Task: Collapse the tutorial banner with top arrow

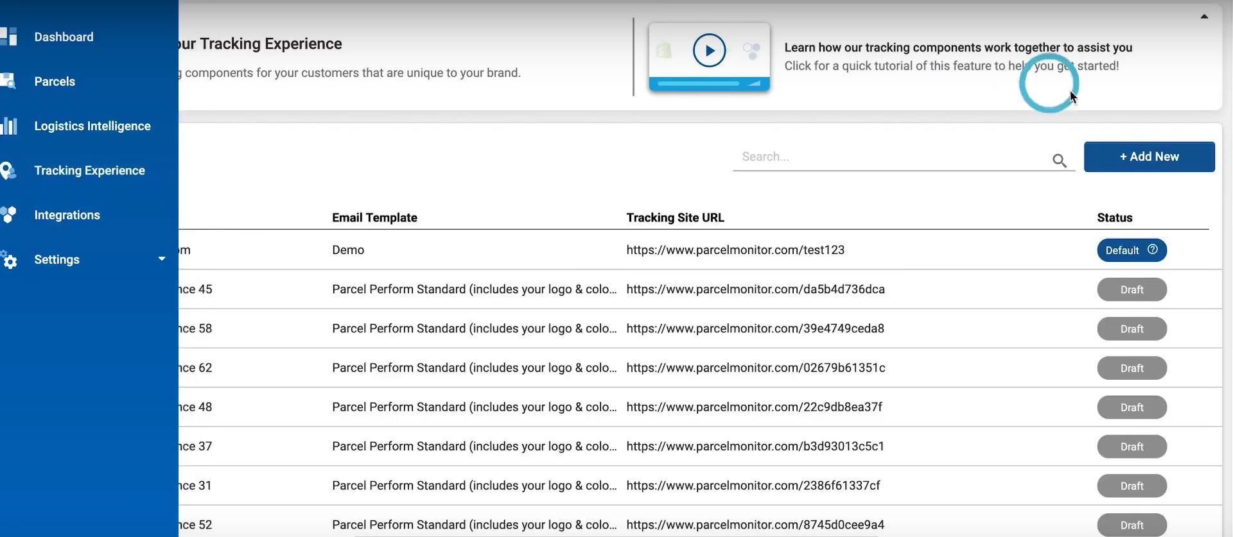Action: point(1204,17)
